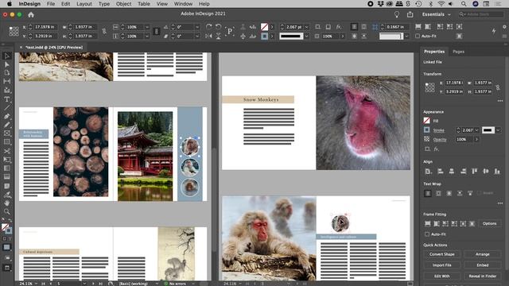509x286 pixels.
Task: Expand the fill color options arrow in the Control panel
Action: [272, 27]
